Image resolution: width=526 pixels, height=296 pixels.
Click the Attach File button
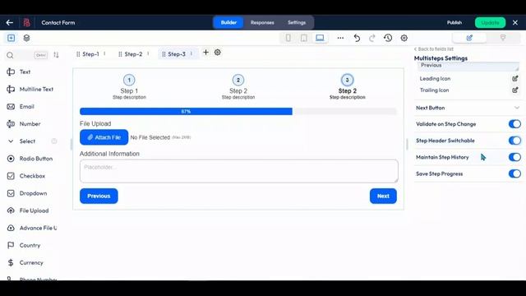(x=104, y=137)
